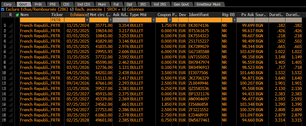The width and height of the screenshot is (306, 126).
Task: Open the Type Mté filter dropdown arrow
Action: coord(153,20)
